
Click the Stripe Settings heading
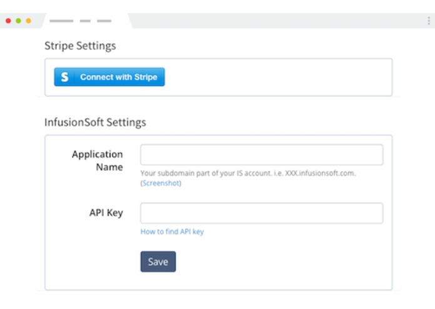point(80,46)
